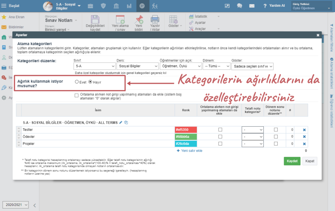The image size is (335, 211).
Task: Close the Ayarlar dialog with X
Action: (318, 35)
